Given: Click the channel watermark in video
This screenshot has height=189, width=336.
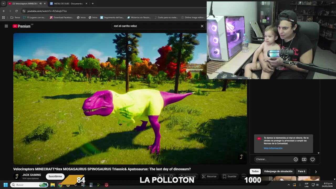Looking at the screenshot, I should [241, 157].
